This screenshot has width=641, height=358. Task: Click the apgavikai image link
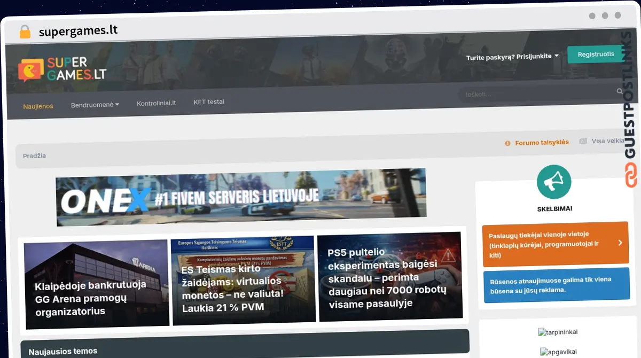[559, 352]
